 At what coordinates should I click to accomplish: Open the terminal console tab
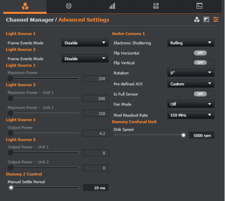click(199, 6)
